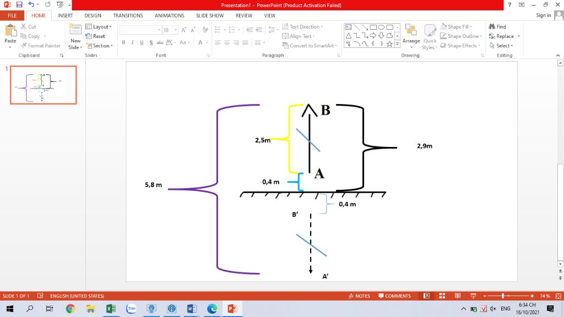Click Convert to SmartArt button
This screenshot has width=564, height=317.
tap(310, 46)
